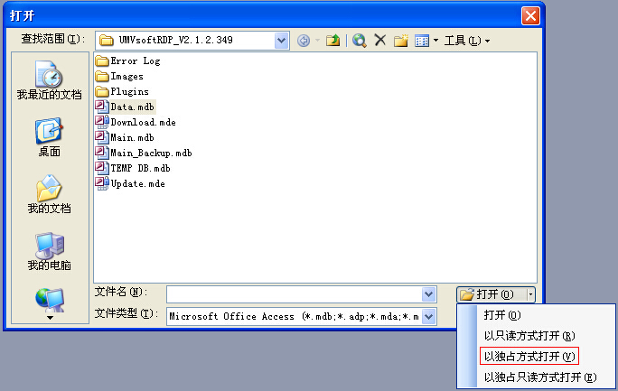Close the 打开 dialog
618x391 pixels.
(x=530, y=16)
